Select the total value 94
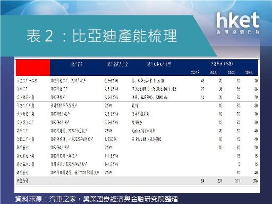The image size is (272, 204). (202, 181)
